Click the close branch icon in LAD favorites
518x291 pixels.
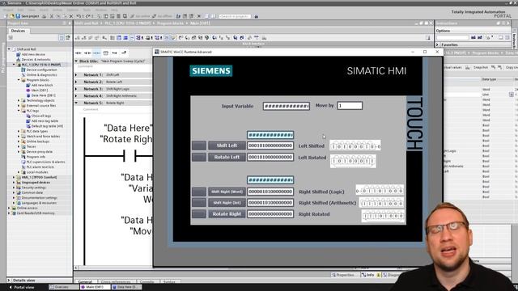pyautogui.click(x=124, y=53)
